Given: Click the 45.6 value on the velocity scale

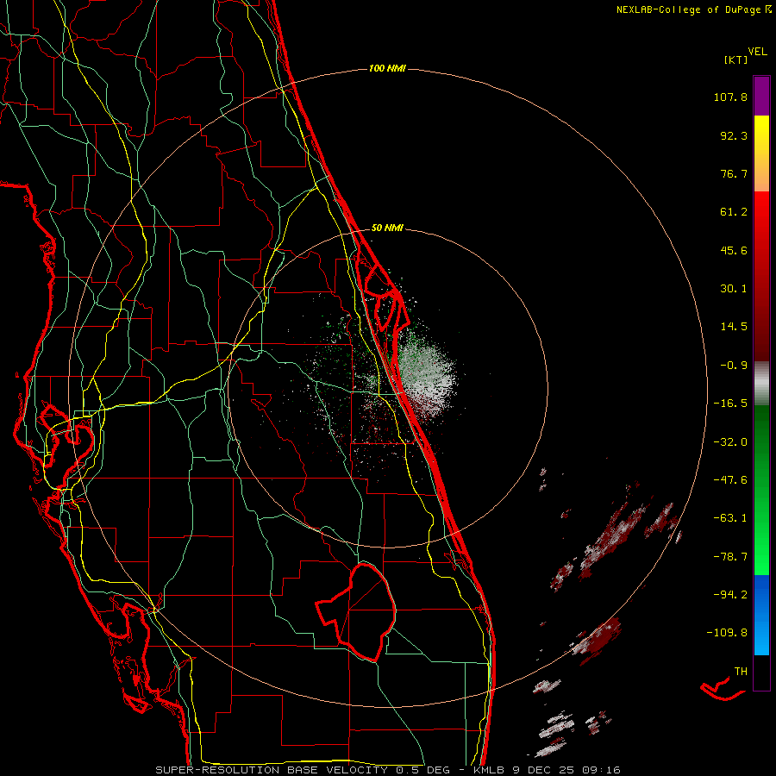Looking at the screenshot, I should [x=734, y=250].
